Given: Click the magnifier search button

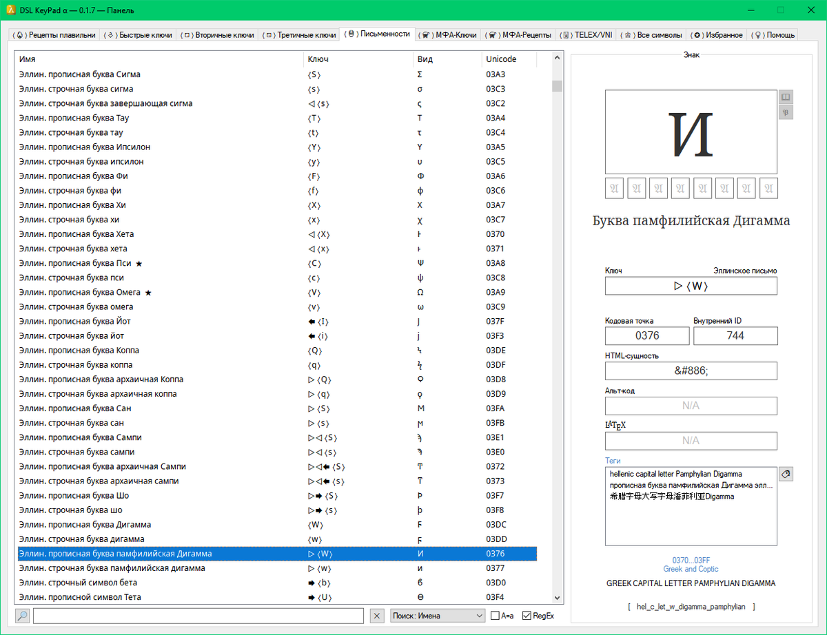Looking at the screenshot, I should (23, 616).
